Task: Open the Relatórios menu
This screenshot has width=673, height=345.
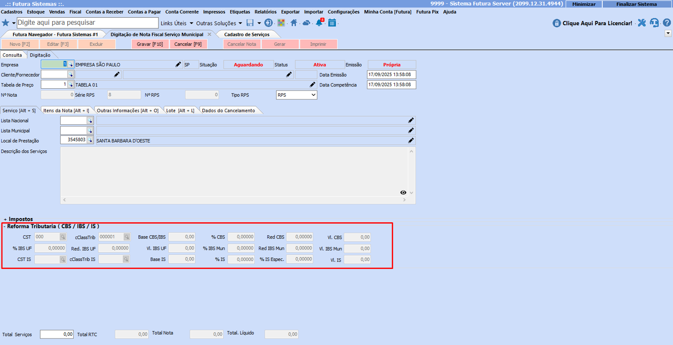Action: click(x=265, y=12)
